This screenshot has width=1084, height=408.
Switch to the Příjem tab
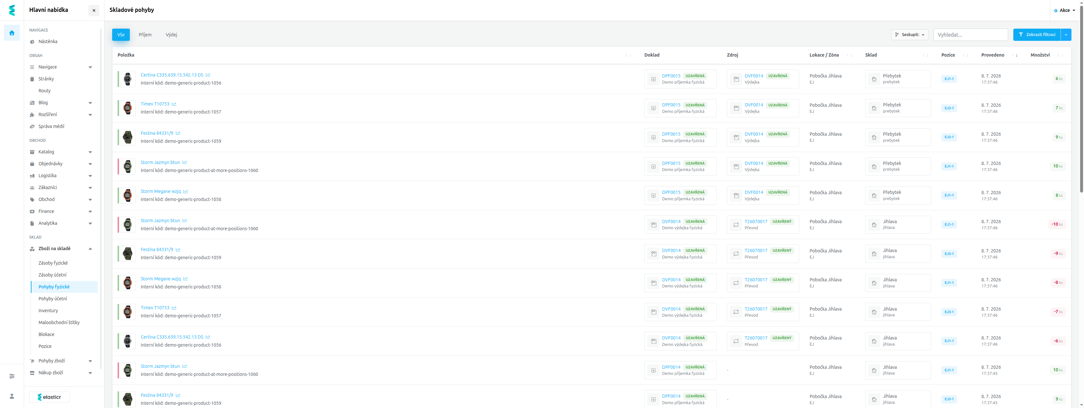145,35
